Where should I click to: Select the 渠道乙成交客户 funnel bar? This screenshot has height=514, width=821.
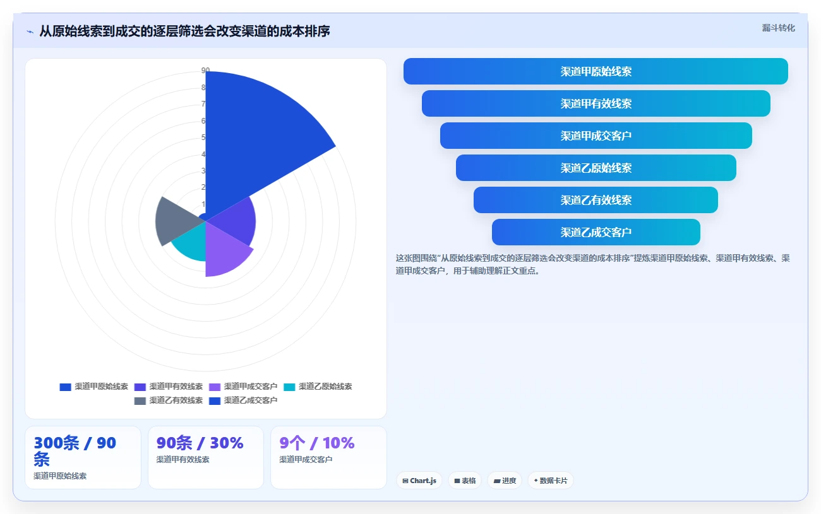(x=596, y=232)
